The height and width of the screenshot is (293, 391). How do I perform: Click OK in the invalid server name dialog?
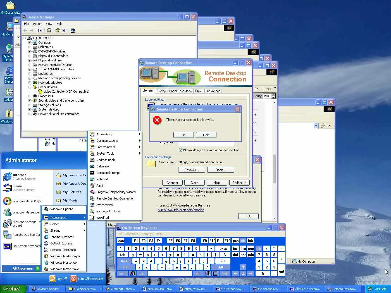click(x=183, y=135)
